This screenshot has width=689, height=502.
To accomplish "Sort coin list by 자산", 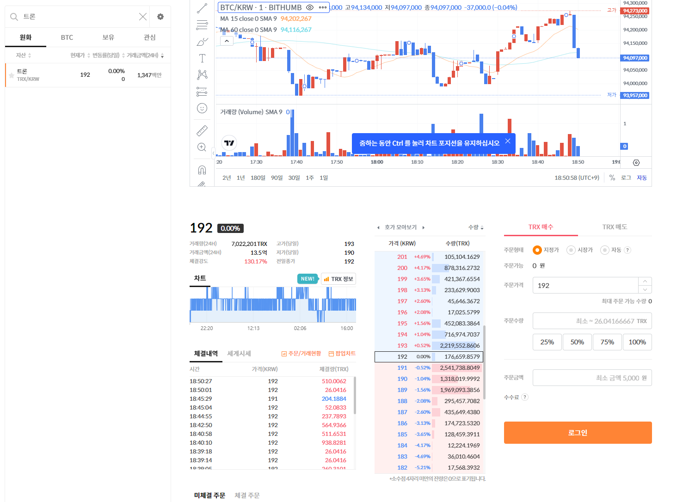I will pyautogui.click(x=24, y=55).
